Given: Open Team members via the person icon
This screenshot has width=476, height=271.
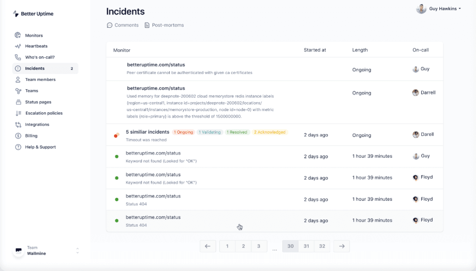Looking at the screenshot, I should 17,79.
